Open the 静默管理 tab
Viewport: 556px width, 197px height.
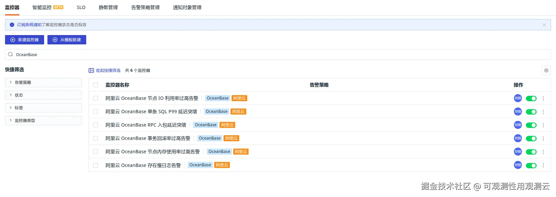coord(108,7)
